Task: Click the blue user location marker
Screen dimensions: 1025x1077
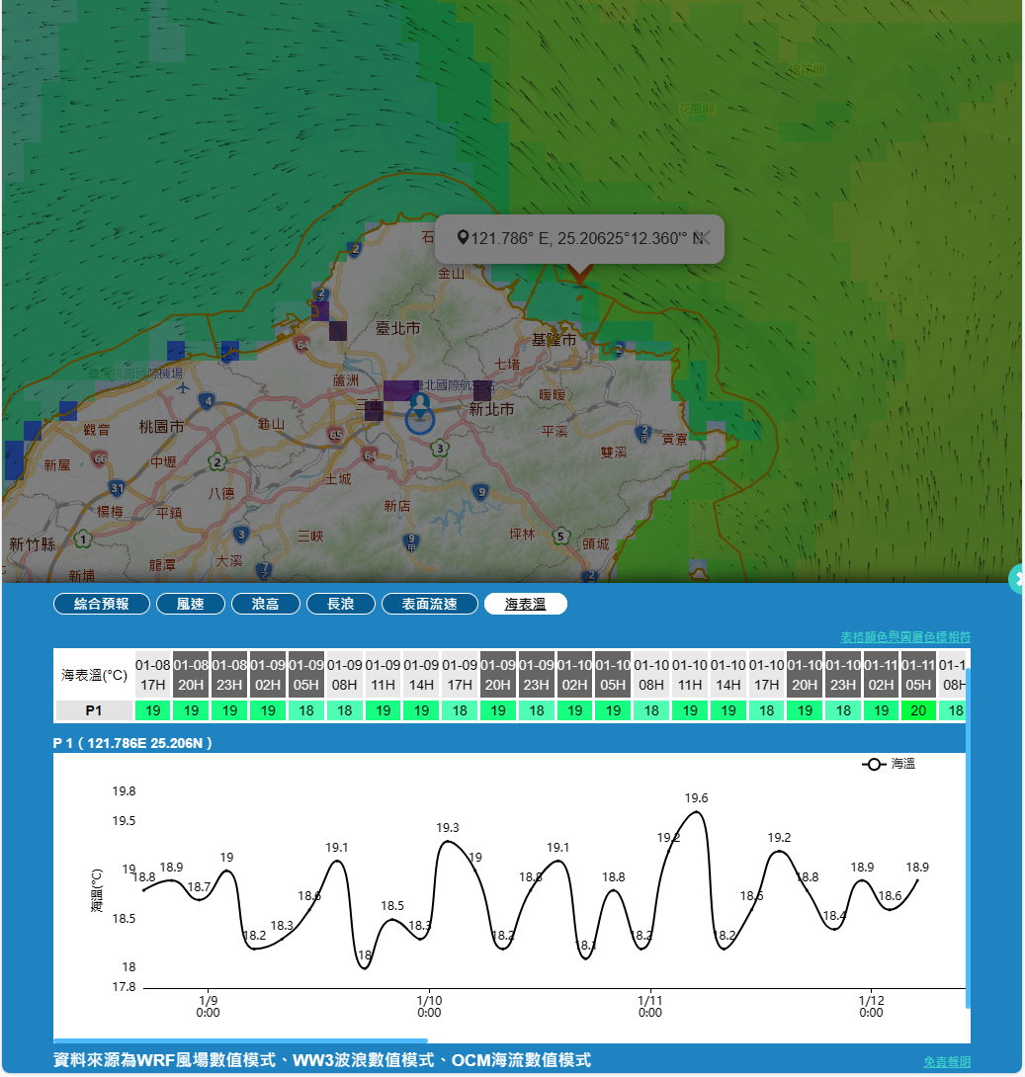Action: pos(420,413)
